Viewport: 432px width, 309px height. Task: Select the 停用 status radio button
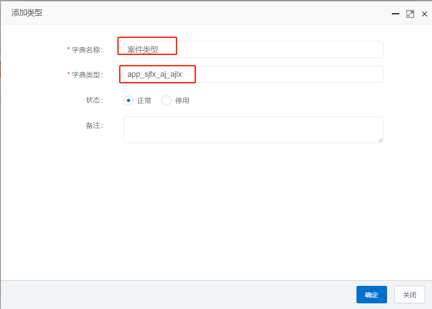166,100
